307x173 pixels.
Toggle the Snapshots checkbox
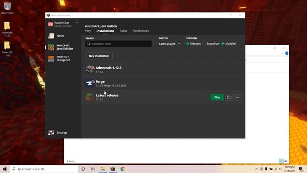[204, 44]
